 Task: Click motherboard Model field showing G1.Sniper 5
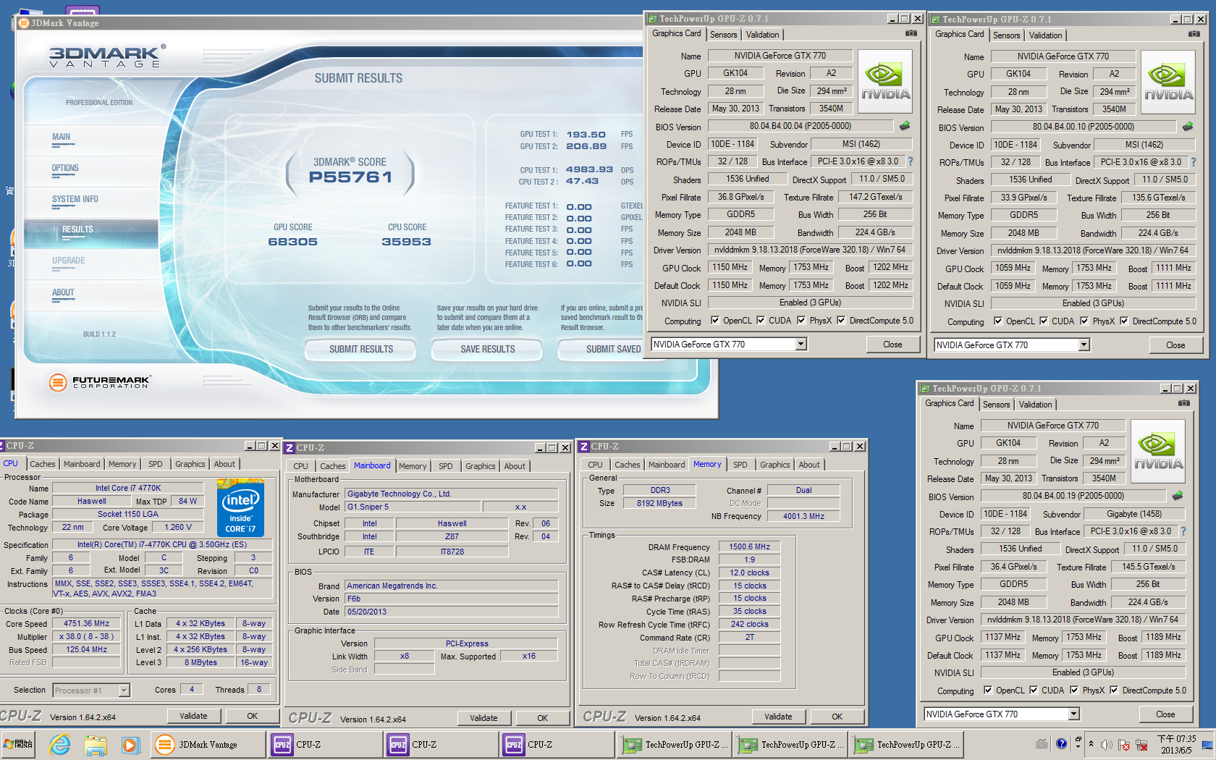(x=412, y=507)
